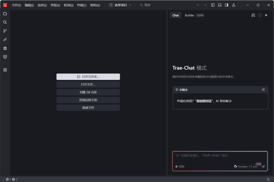Toggle the primary sidebar layout control

tap(213, 5)
